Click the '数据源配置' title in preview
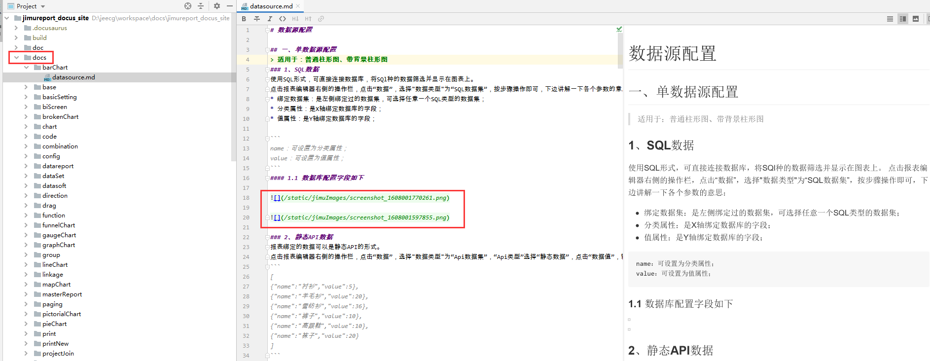Image resolution: width=930 pixels, height=361 pixels. pyautogui.click(x=672, y=53)
